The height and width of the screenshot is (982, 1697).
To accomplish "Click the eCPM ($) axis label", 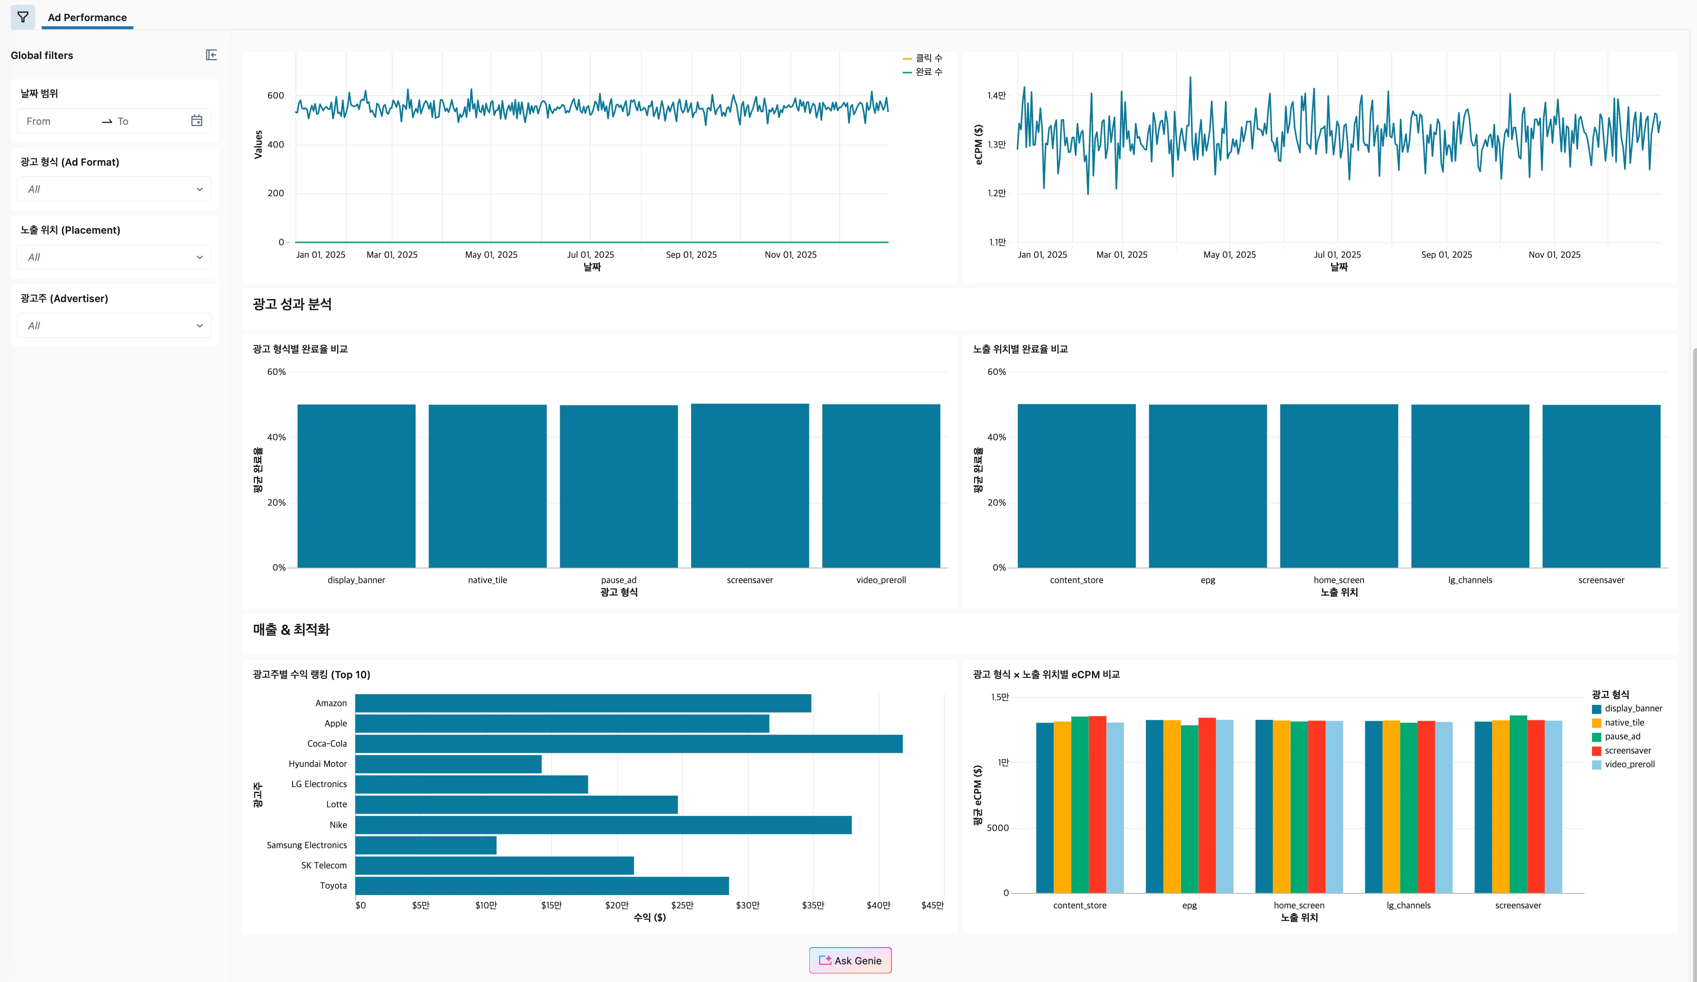I will (978, 145).
